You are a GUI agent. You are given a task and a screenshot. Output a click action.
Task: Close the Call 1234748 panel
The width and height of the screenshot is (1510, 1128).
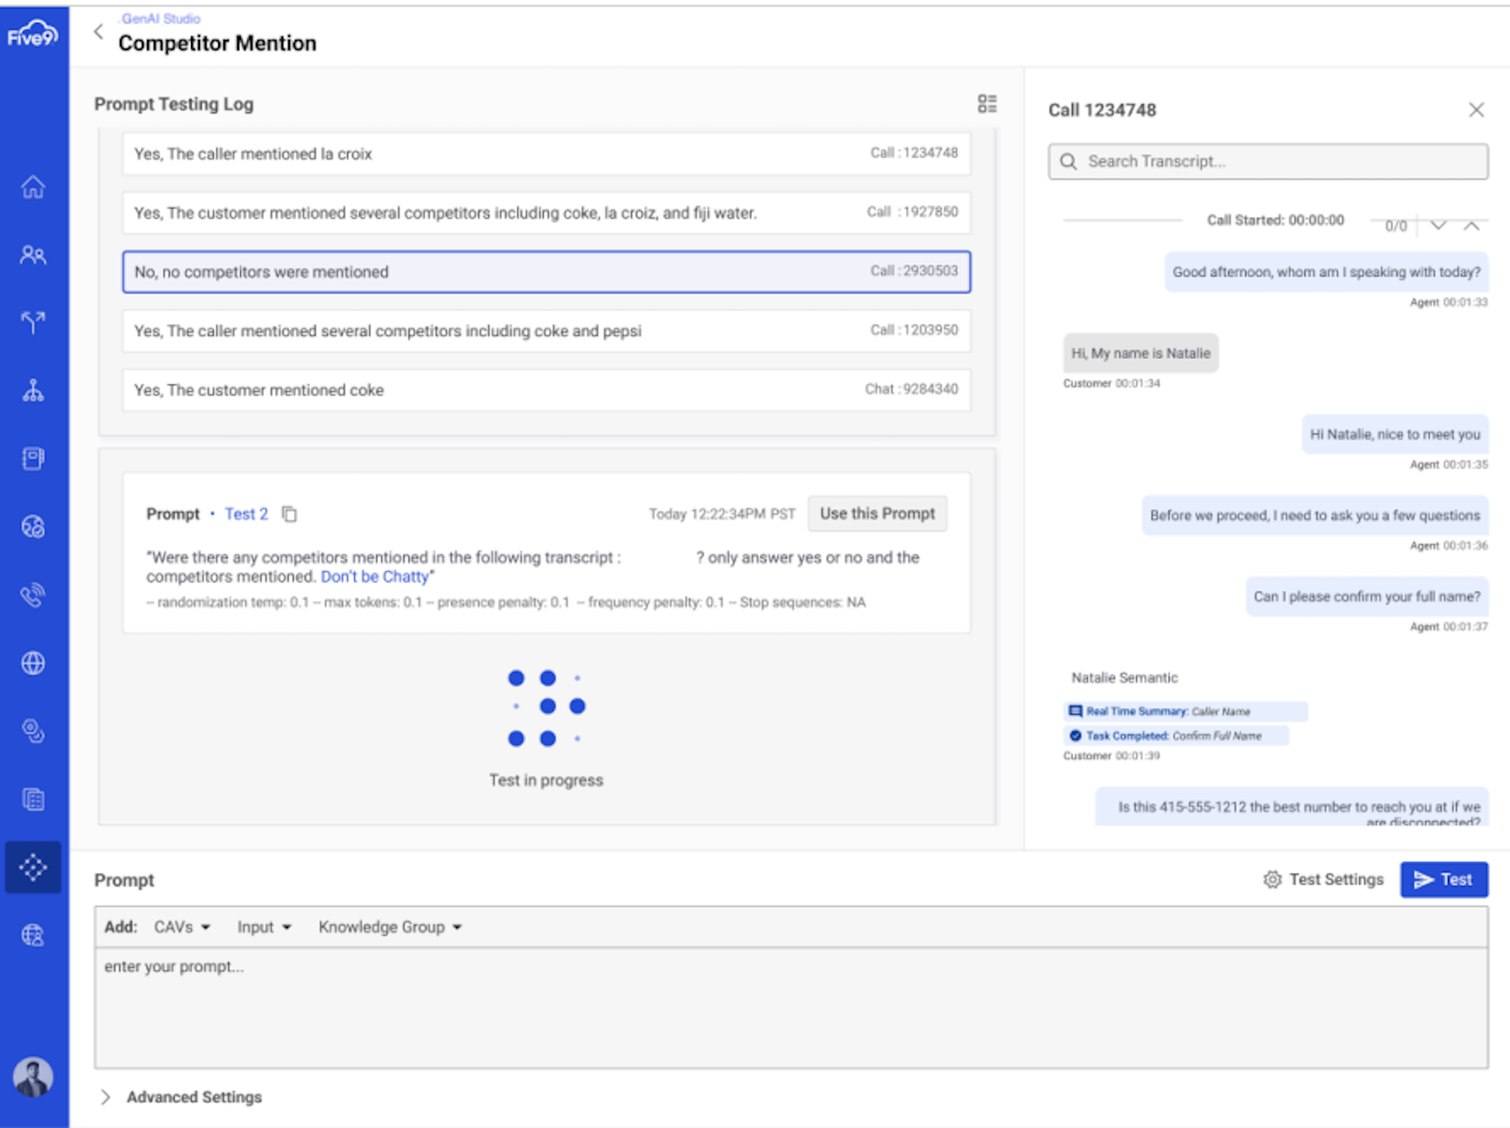point(1476,110)
